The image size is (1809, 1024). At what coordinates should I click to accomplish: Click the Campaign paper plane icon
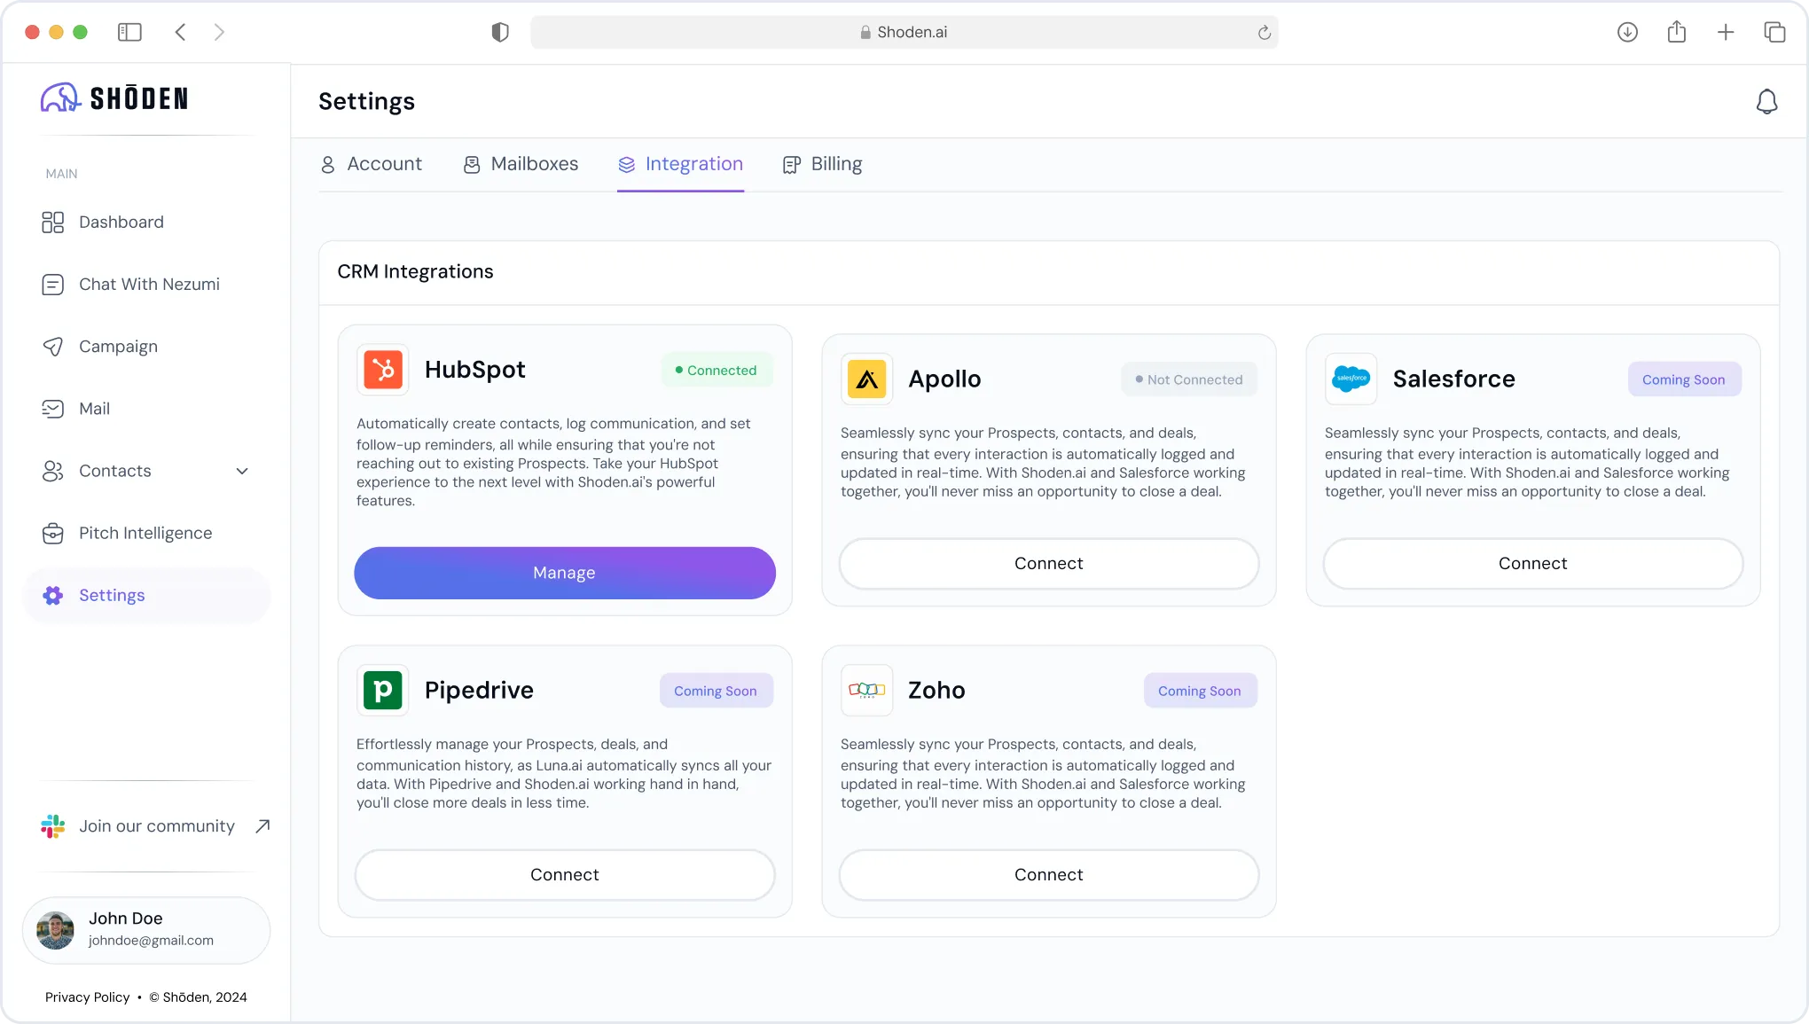pyautogui.click(x=52, y=346)
